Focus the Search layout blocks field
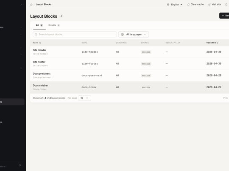Screen dimensions: 229x171 coord(75,34)
